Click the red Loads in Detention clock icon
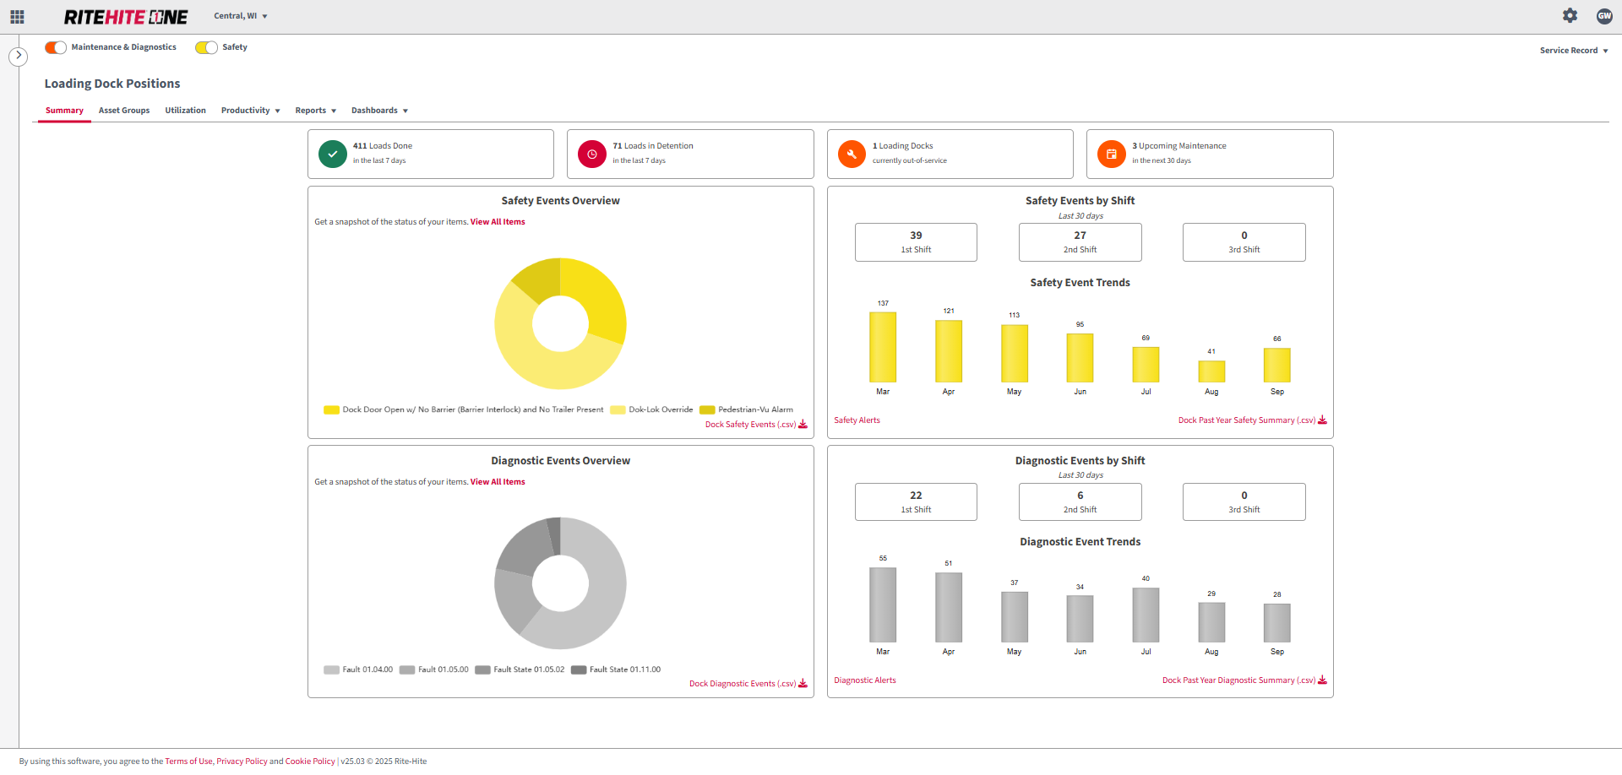The height and width of the screenshot is (775, 1622). coord(592,154)
